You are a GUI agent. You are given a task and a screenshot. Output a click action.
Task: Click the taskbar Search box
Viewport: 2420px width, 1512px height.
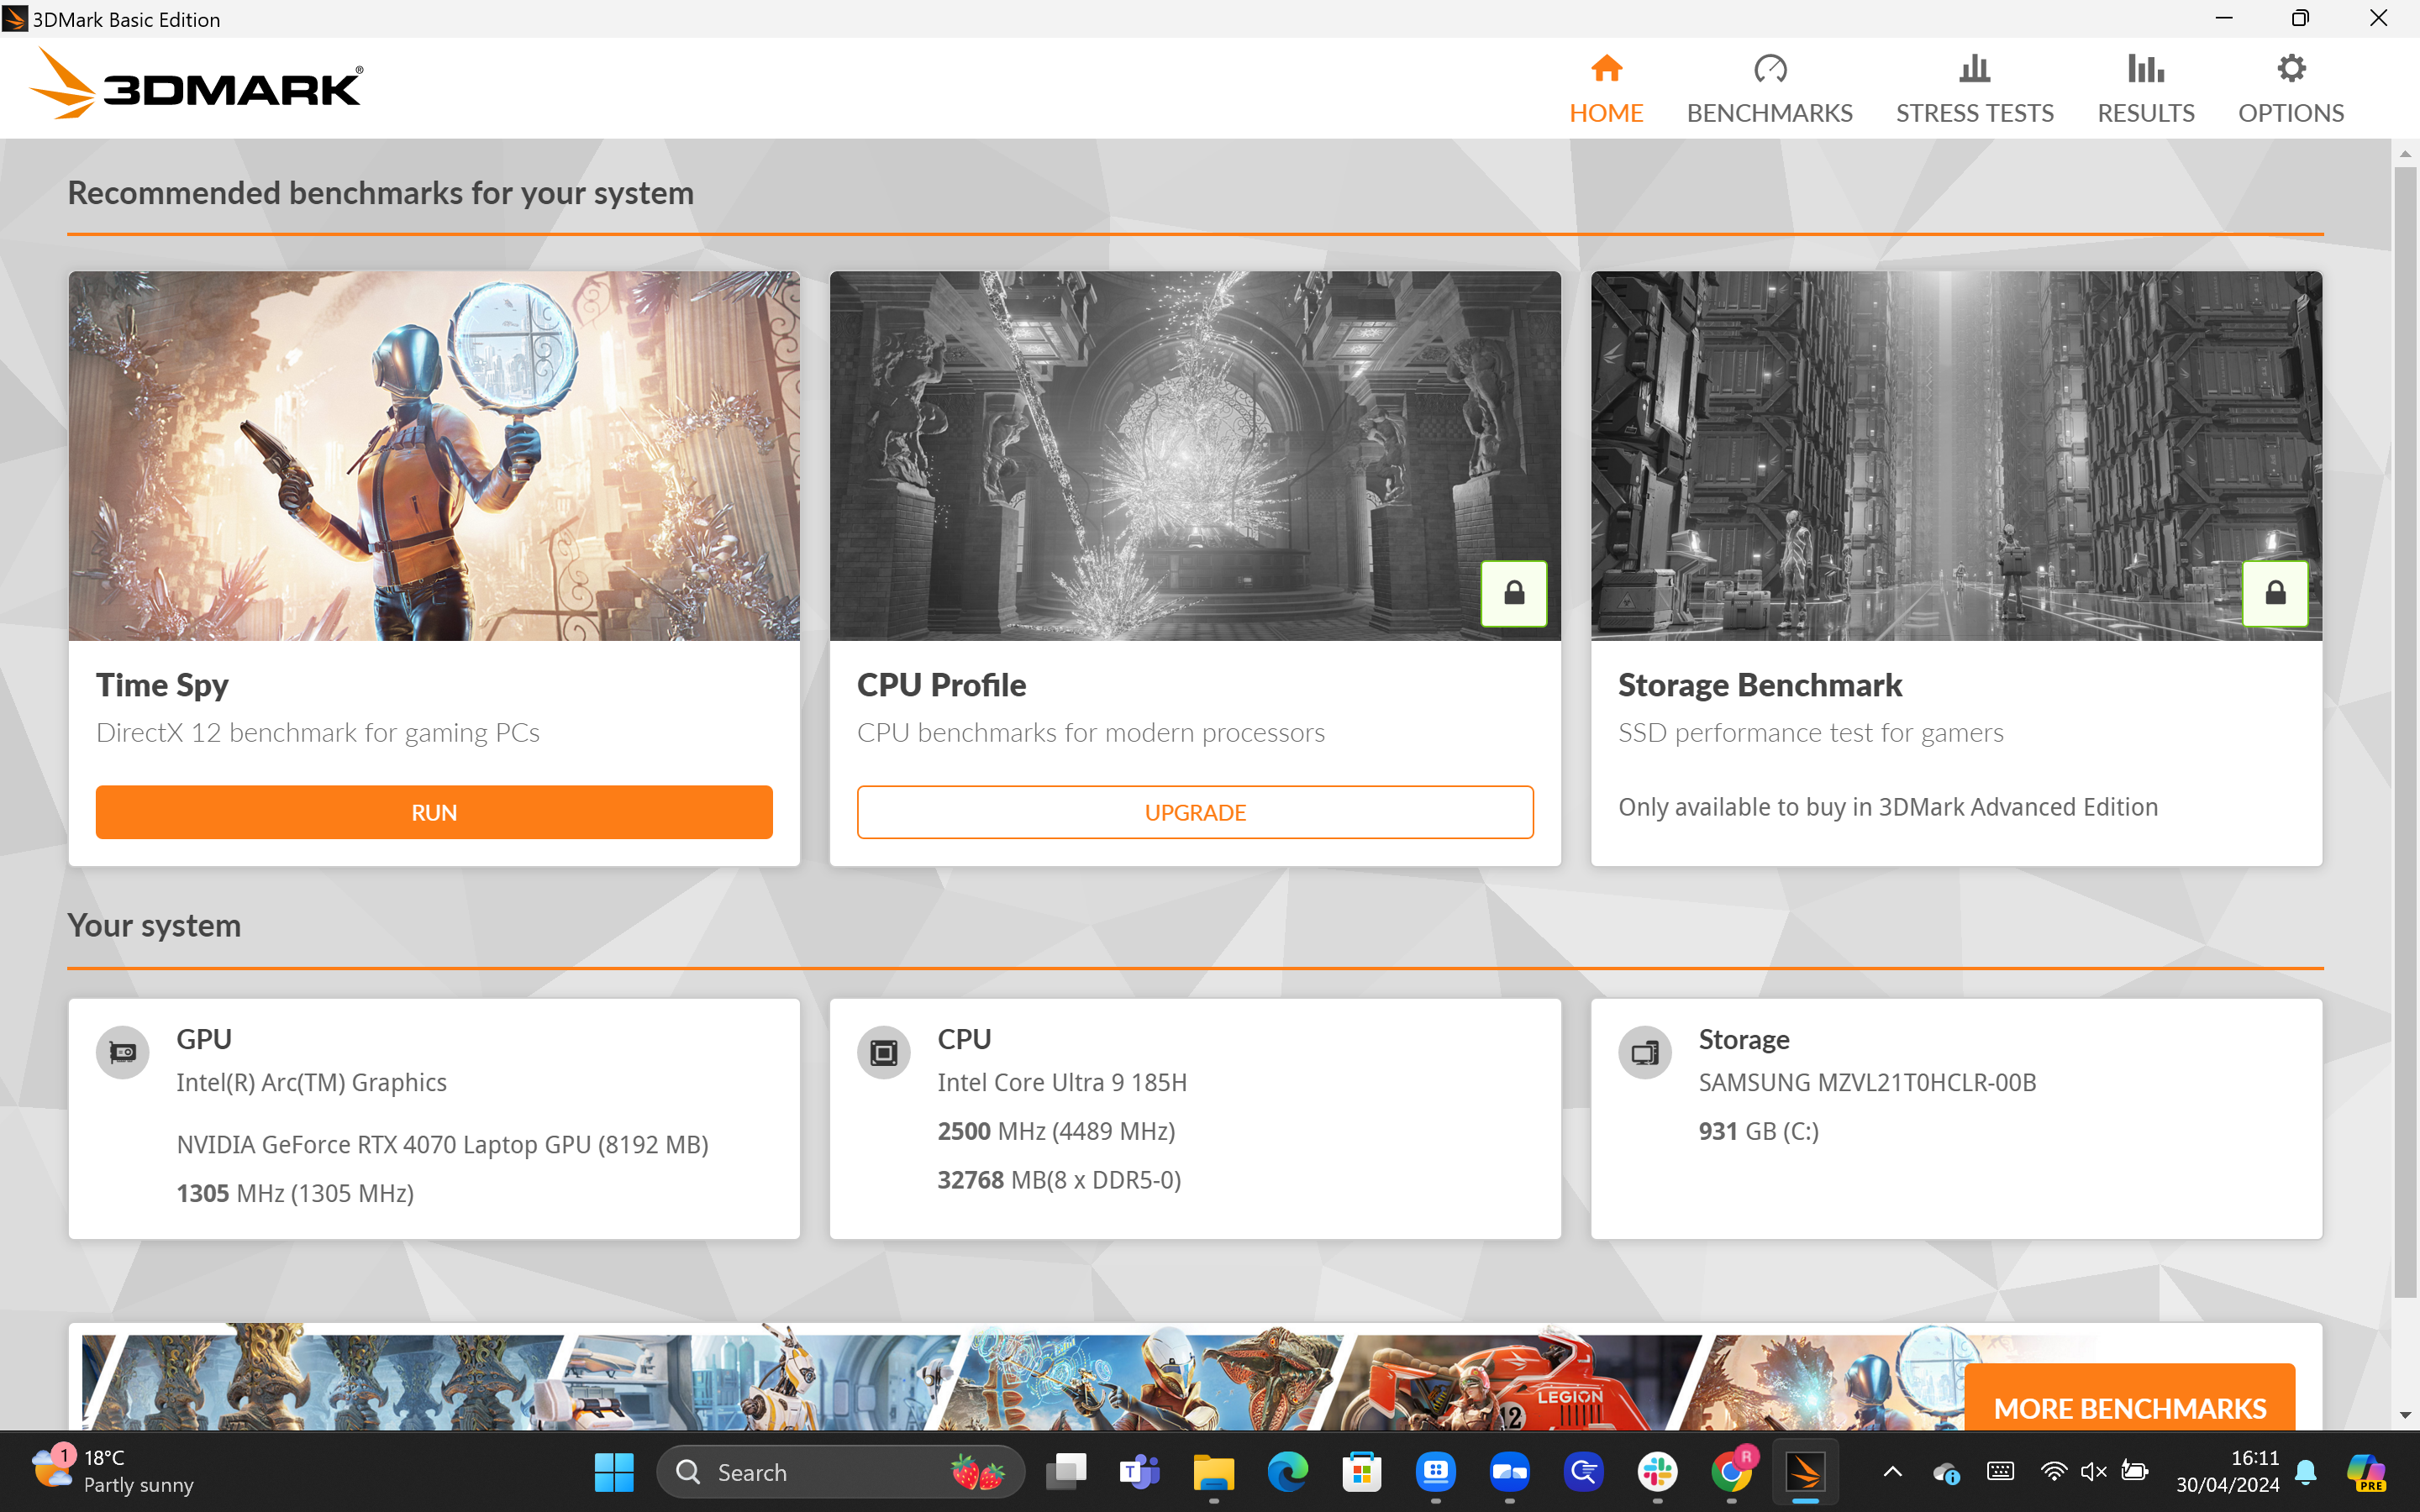pos(840,1472)
